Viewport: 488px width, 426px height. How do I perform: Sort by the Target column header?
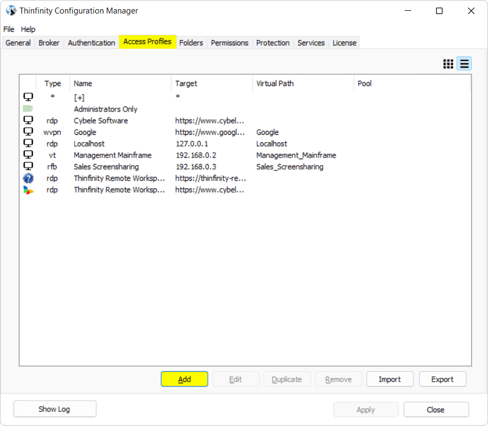point(212,83)
